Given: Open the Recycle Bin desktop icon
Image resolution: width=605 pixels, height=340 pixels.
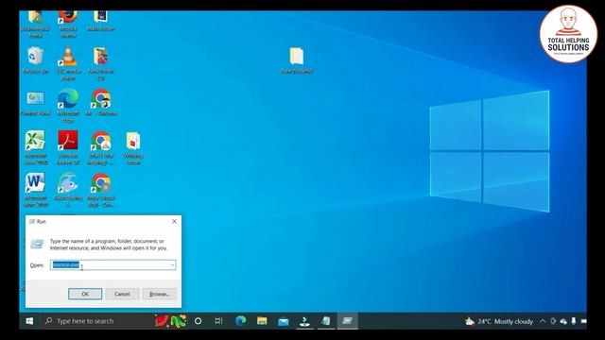Looking at the screenshot, I should click(36, 60).
